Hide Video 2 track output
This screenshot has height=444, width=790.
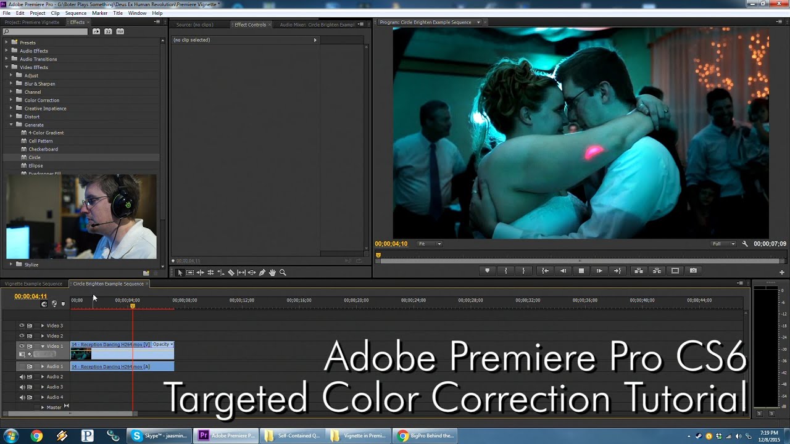tap(22, 336)
